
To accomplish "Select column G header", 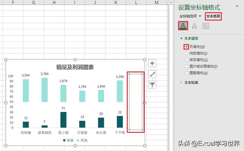I will [34, 2].
